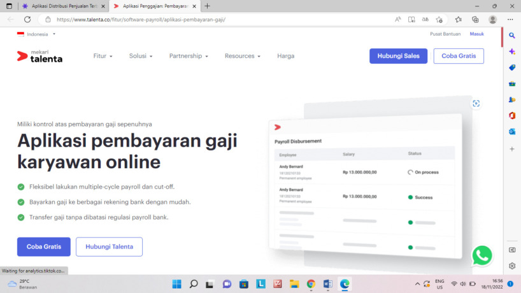Screen dimensions: 521x293
Task: Open Google Chrome from the taskbar
Action: 311,284
